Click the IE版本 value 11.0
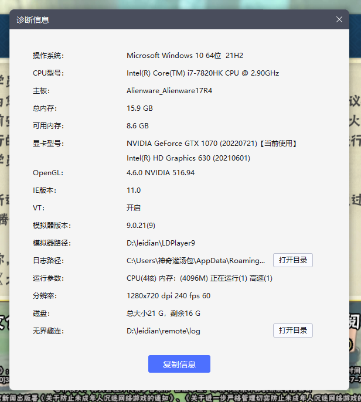Image resolution: width=361 pixels, height=402 pixels. pyautogui.click(x=134, y=190)
